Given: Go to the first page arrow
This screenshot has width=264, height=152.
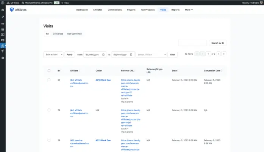Looking at the screenshot, I should pyautogui.click(x=197, y=54).
